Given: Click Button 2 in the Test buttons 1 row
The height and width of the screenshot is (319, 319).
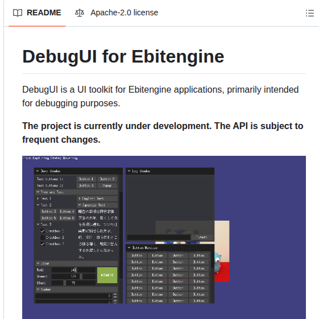Looking at the screenshot, I should coord(107,179).
